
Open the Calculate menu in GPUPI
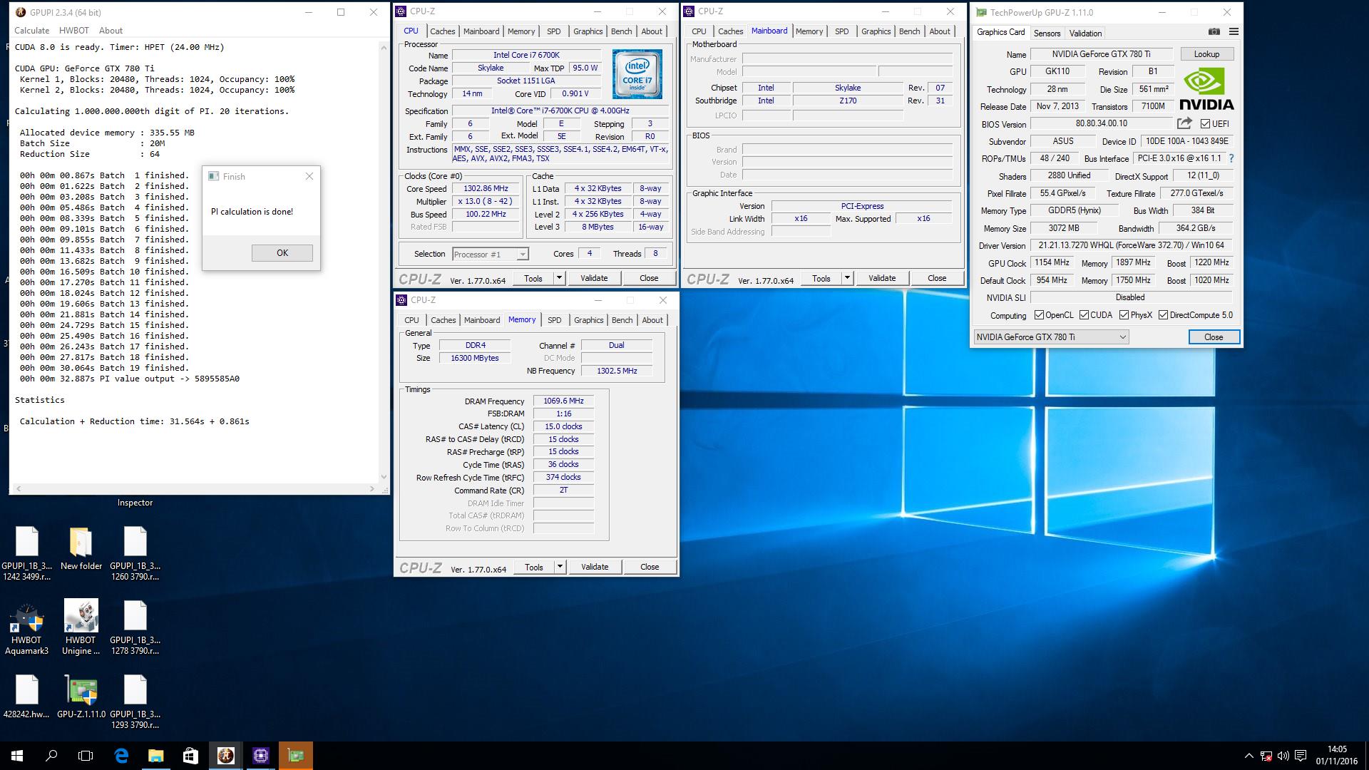point(31,31)
